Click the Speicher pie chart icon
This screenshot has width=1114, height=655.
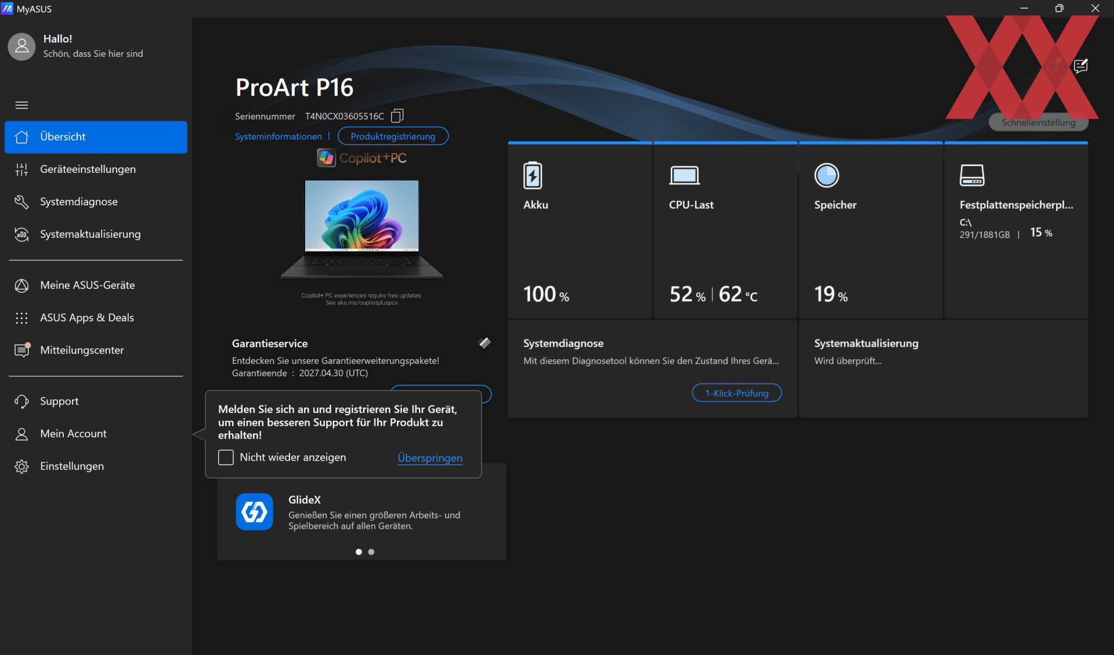827,175
